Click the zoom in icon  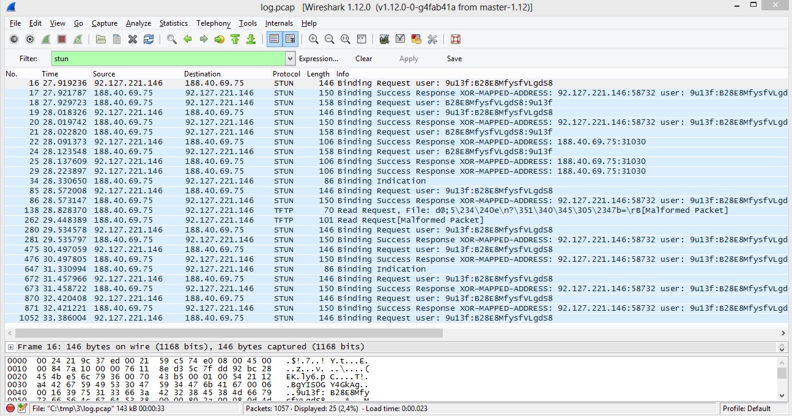tap(314, 39)
